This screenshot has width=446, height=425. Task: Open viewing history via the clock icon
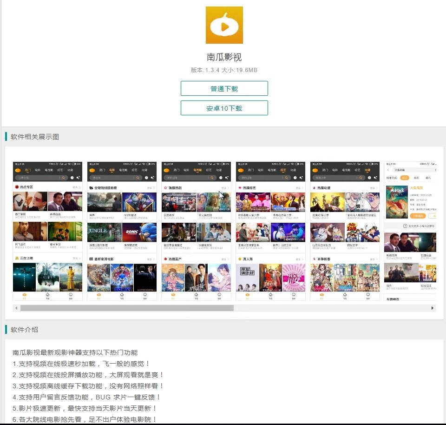point(71,178)
